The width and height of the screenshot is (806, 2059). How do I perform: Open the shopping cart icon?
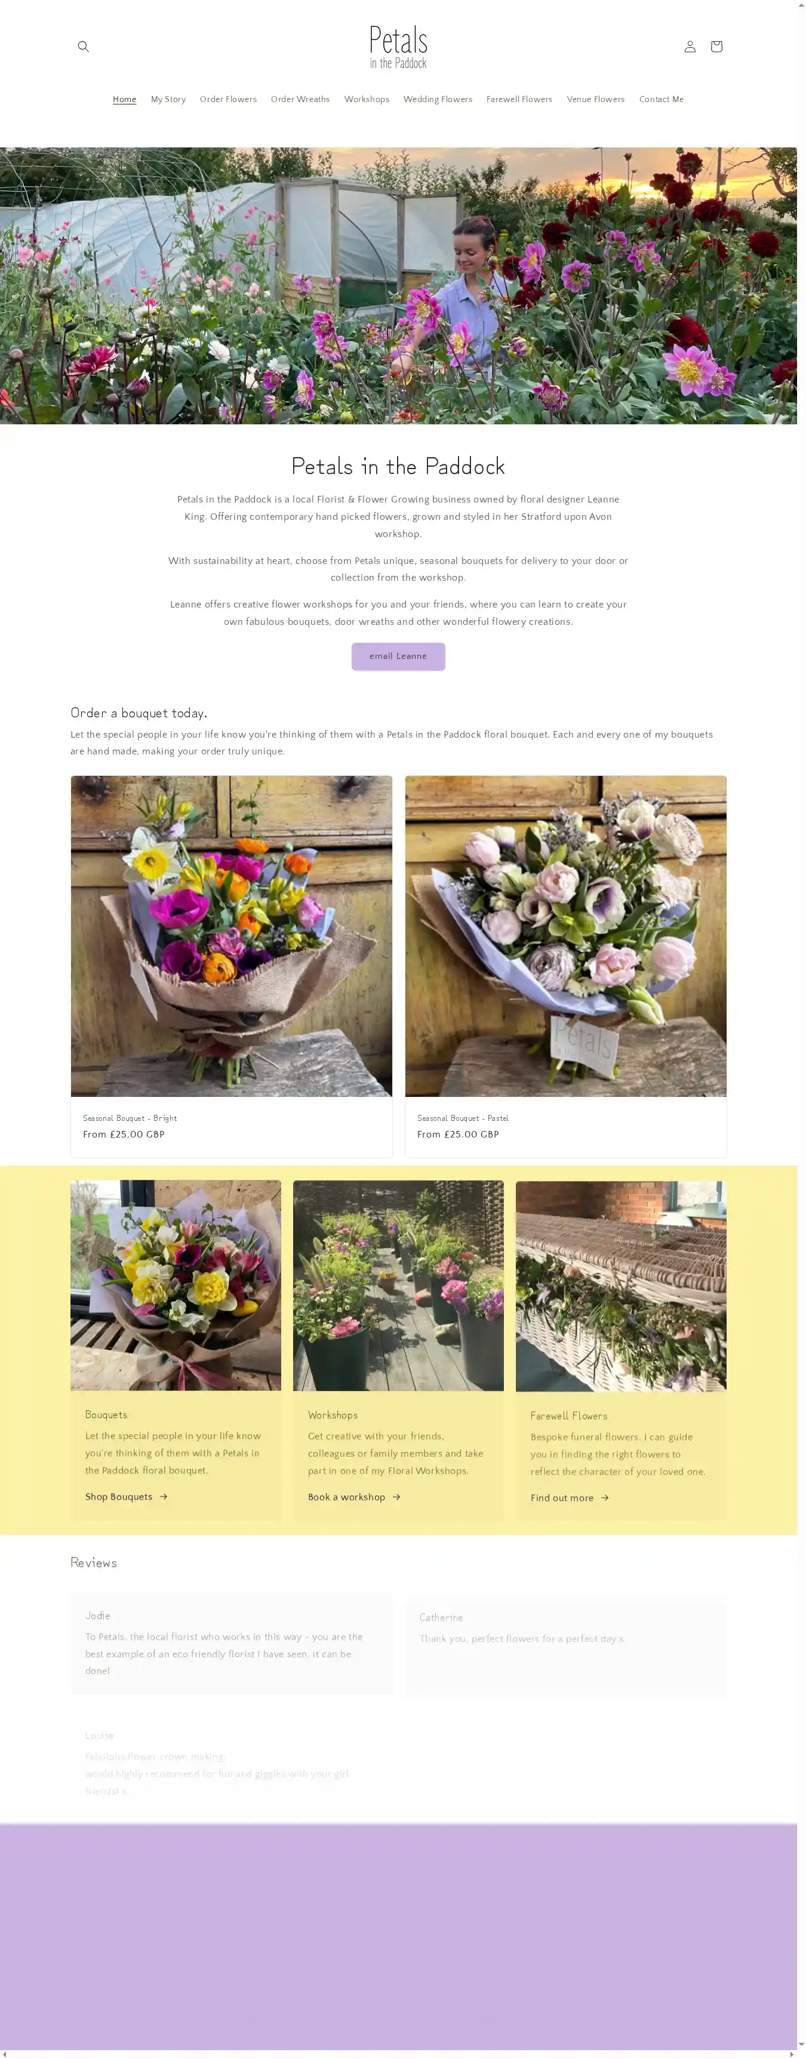pyautogui.click(x=716, y=47)
